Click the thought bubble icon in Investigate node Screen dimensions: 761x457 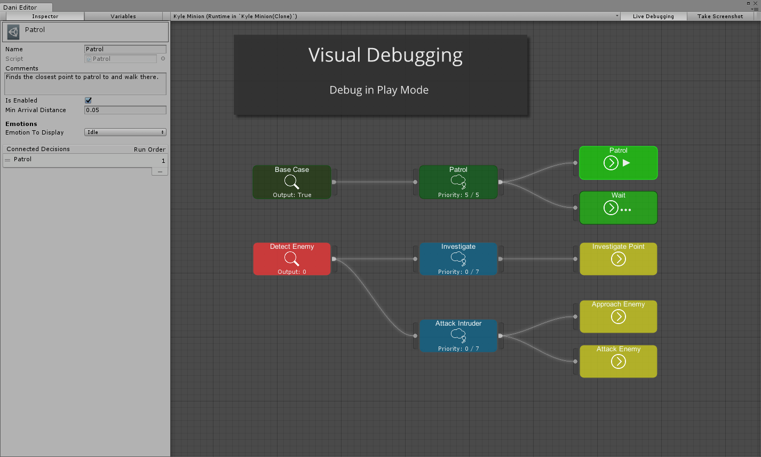[458, 259]
